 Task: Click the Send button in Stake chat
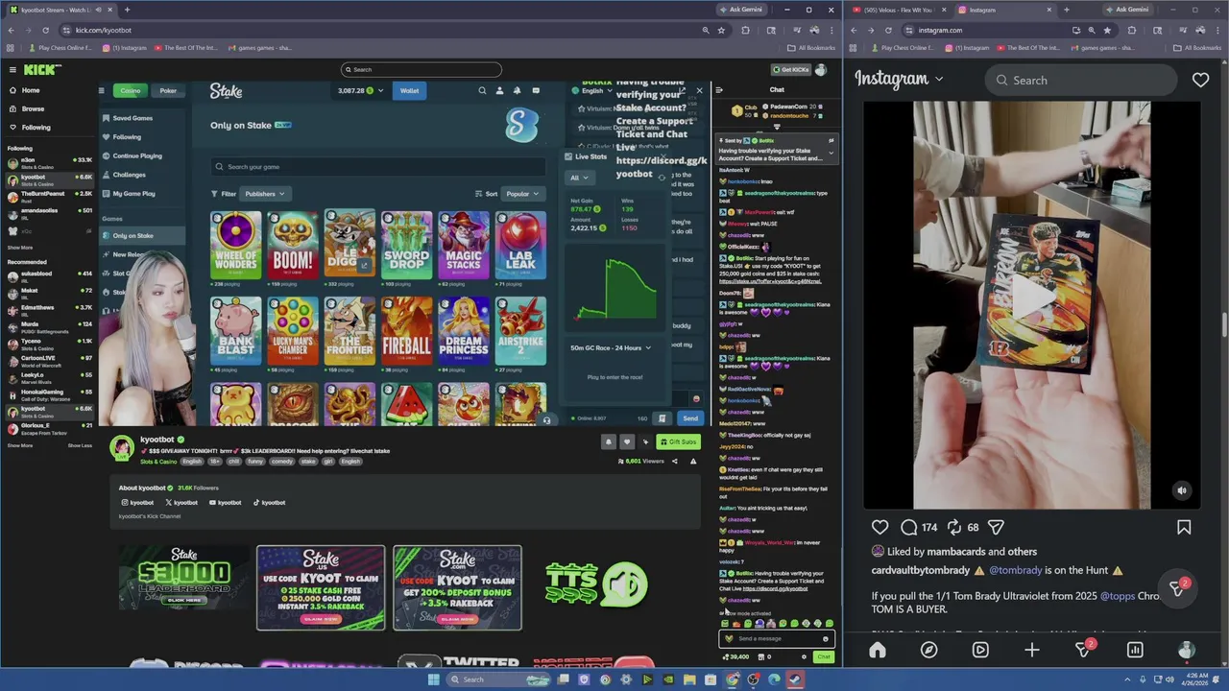pos(690,418)
